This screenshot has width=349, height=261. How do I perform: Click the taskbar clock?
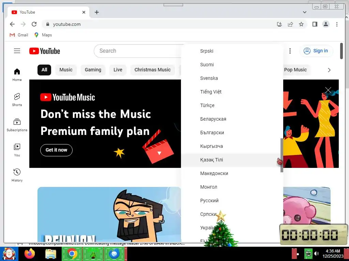pos(333,254)
